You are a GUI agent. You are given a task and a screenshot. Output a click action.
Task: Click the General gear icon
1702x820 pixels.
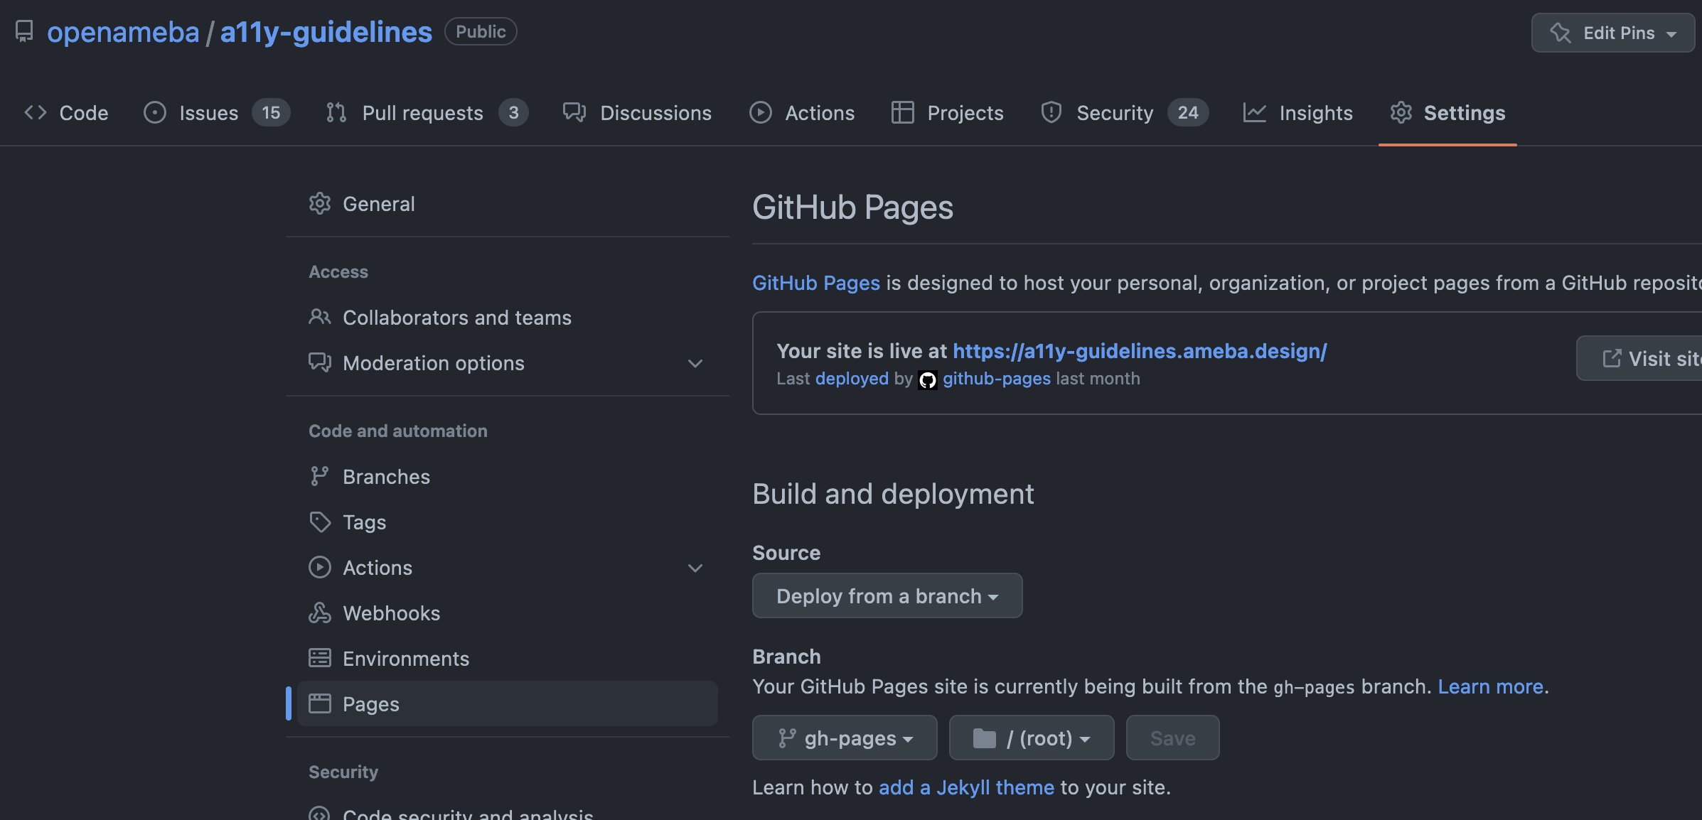tap(319, 204)
